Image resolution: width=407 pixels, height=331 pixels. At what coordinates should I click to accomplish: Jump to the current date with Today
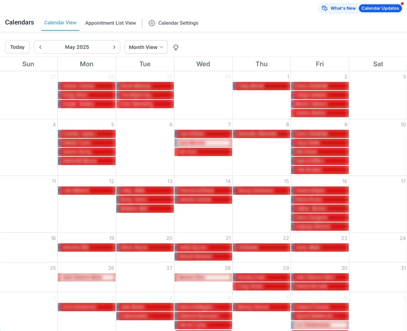17,47
